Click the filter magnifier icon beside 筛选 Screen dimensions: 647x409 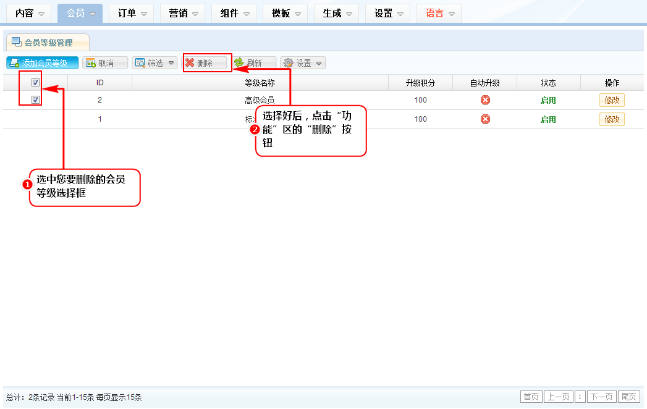140,63
